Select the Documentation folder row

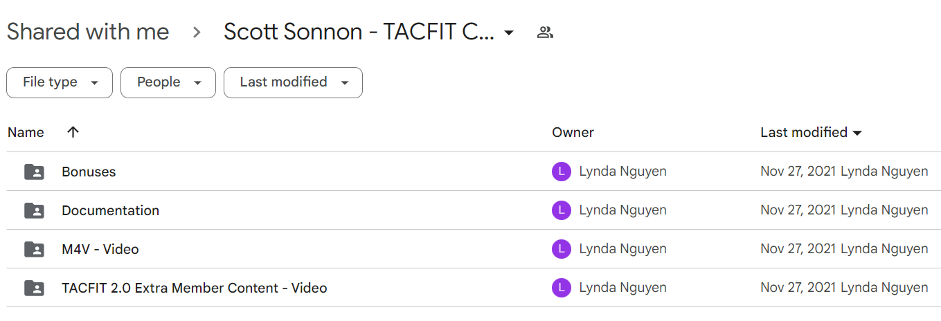(x=470, y=210)
